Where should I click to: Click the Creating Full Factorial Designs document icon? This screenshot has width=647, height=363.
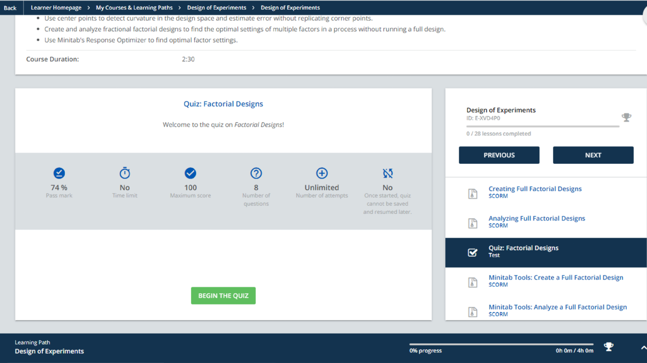[473, 193]
